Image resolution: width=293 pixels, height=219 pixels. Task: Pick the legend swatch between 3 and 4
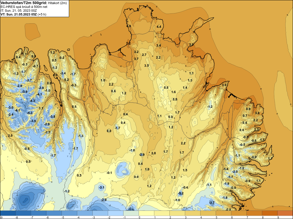tap(193, 213)
